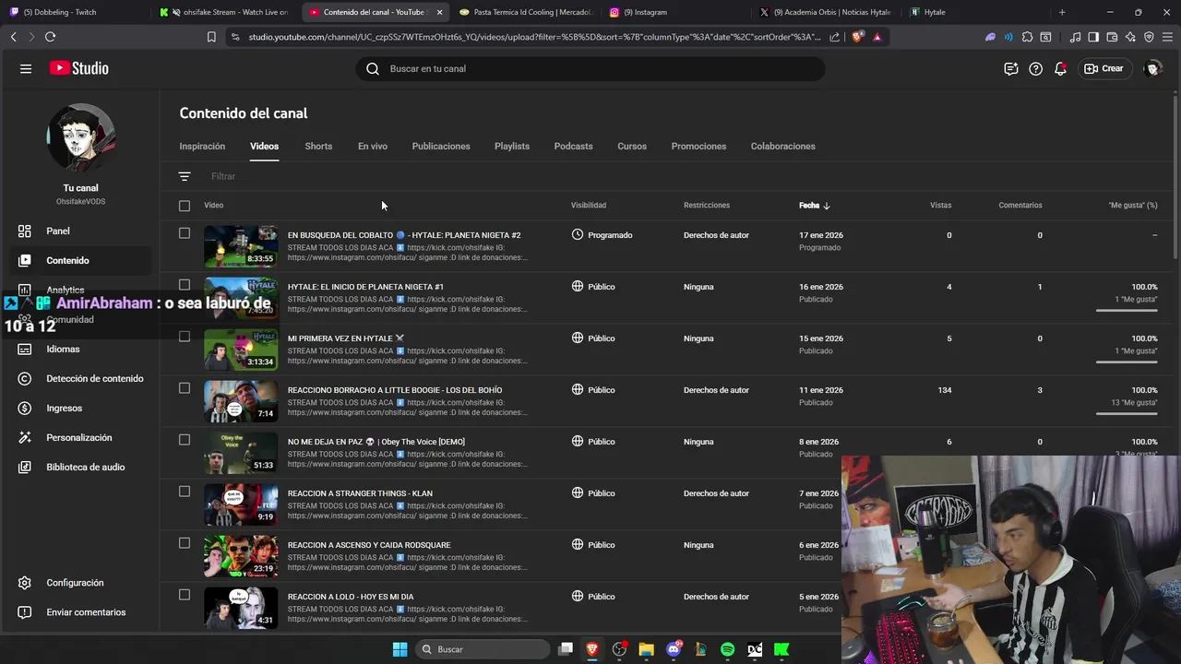Click Derechos de autor on first video
Viewport: 1181px width, 664px height.
tap(716, 235)
